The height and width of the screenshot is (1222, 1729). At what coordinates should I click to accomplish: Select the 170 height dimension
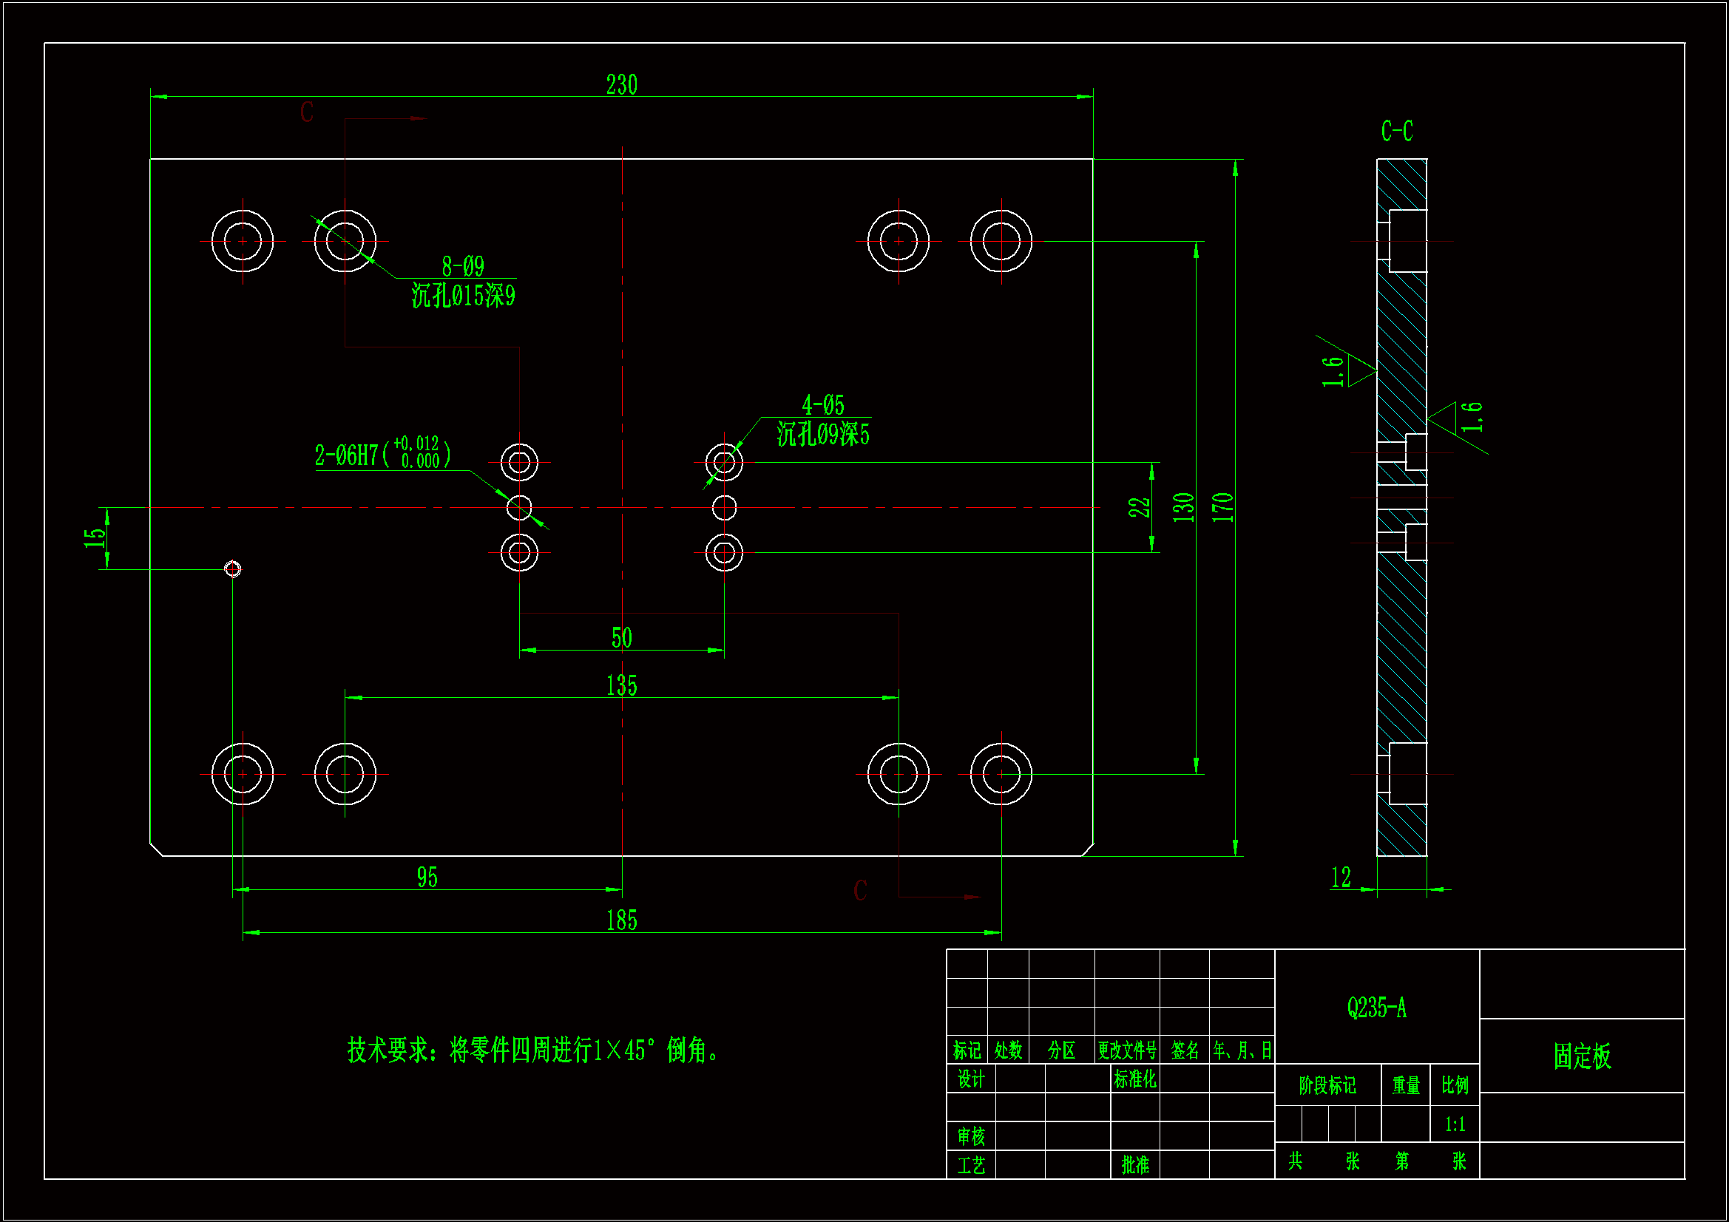(x=1222, y=506)
